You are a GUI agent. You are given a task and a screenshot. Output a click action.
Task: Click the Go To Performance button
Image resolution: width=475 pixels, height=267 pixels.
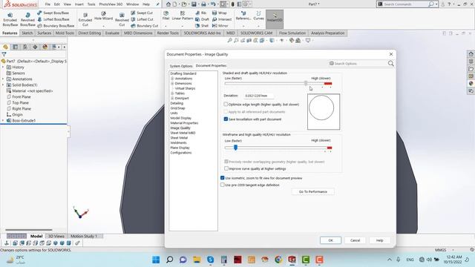tap(313, 191)
